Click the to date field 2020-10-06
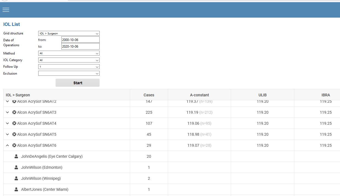This screenshot has height=196, width=340. coord(80,46)
